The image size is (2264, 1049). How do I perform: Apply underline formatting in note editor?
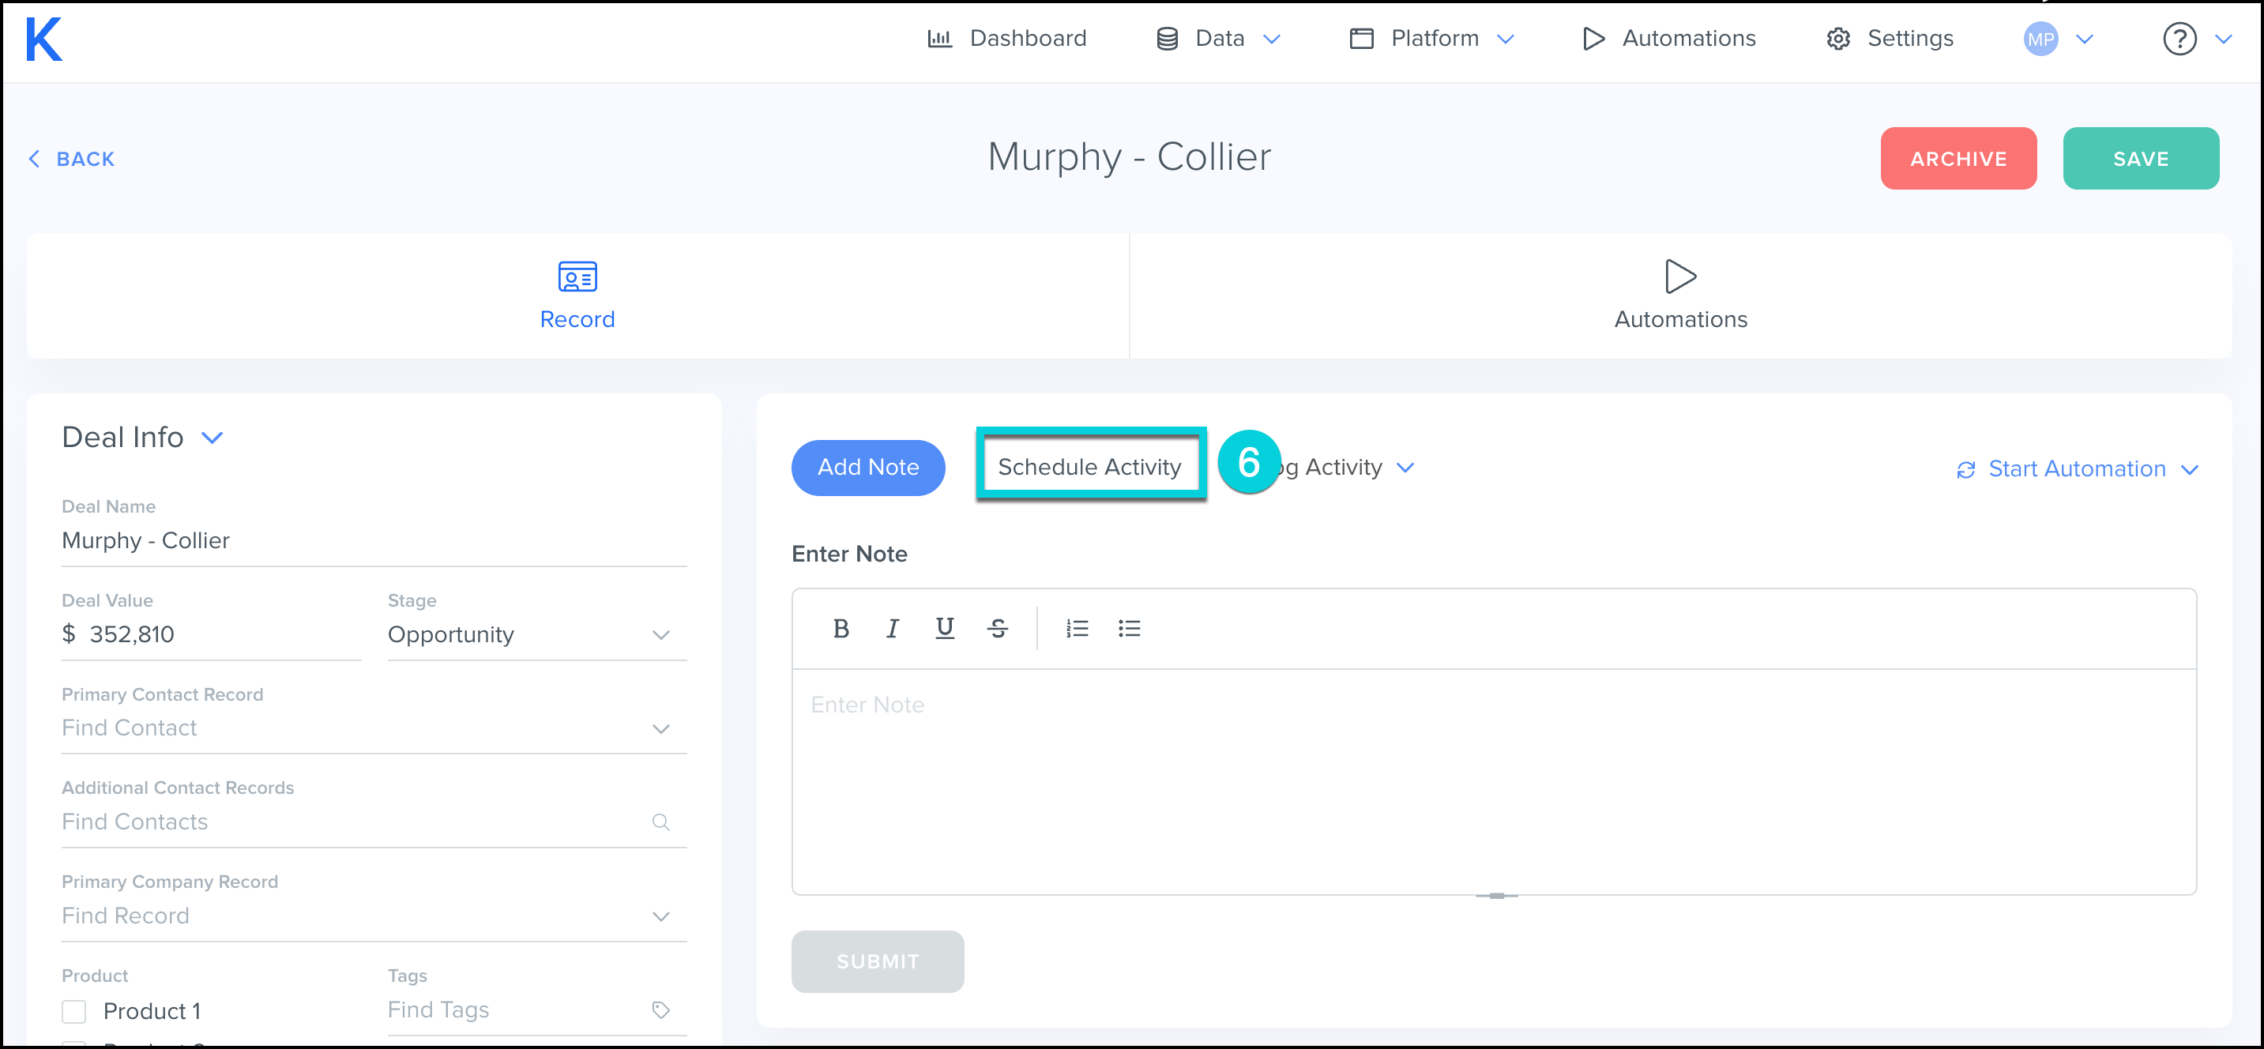pyautogui.click(x=945, y=628)
